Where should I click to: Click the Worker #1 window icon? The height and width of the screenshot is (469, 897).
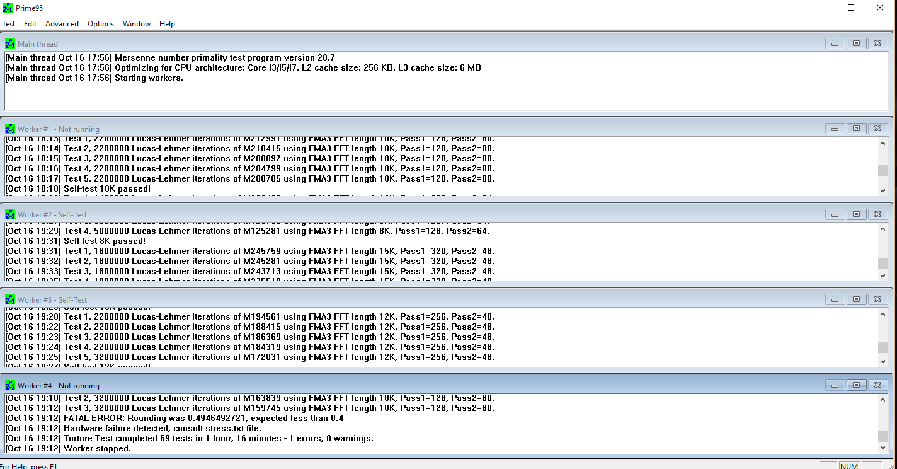(10, 129)
